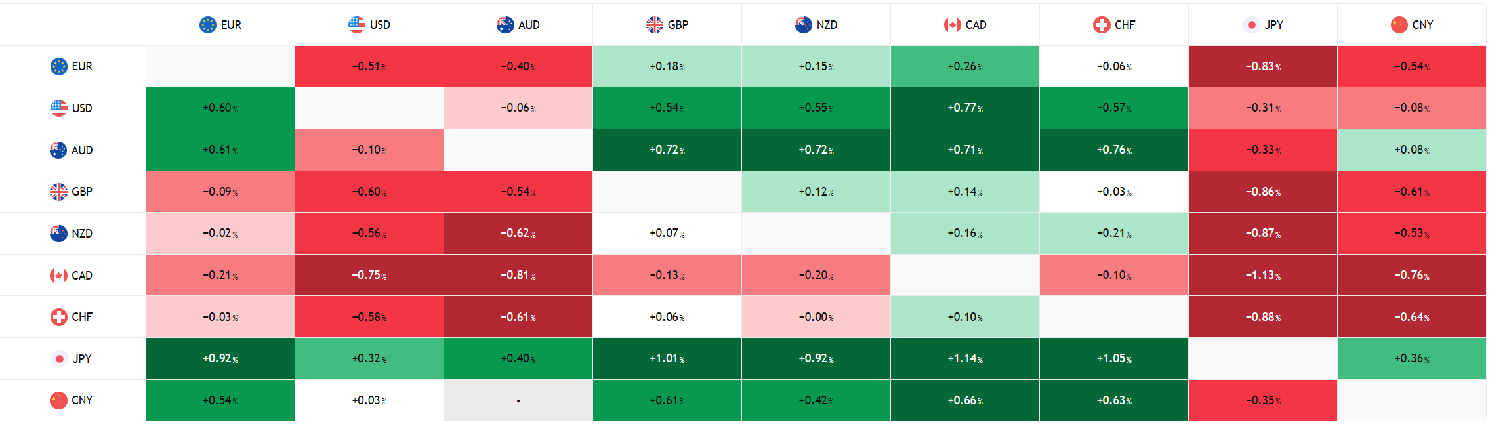Click the empty CNY/AUD dash cell

(518, 400)
